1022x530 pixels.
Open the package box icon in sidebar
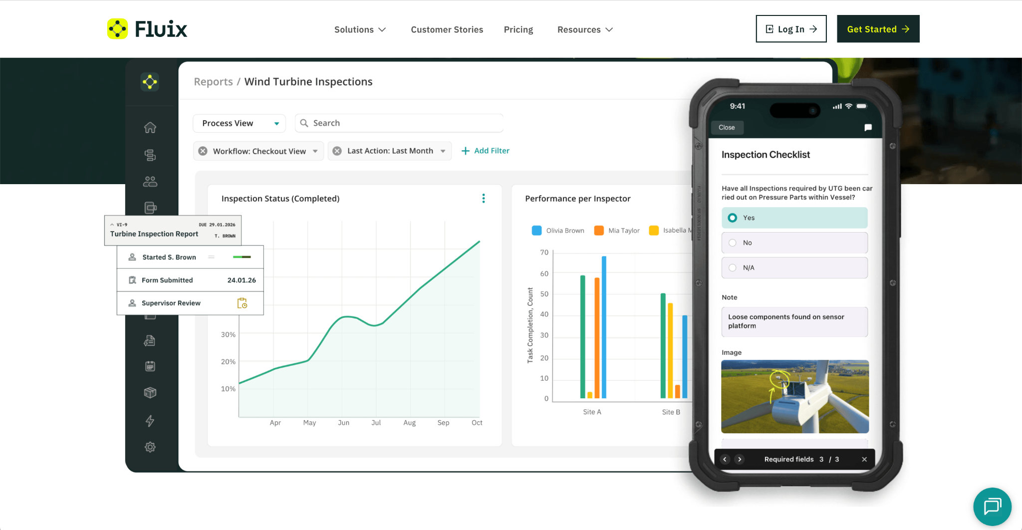pyautogui.click(x=150, y=393)
